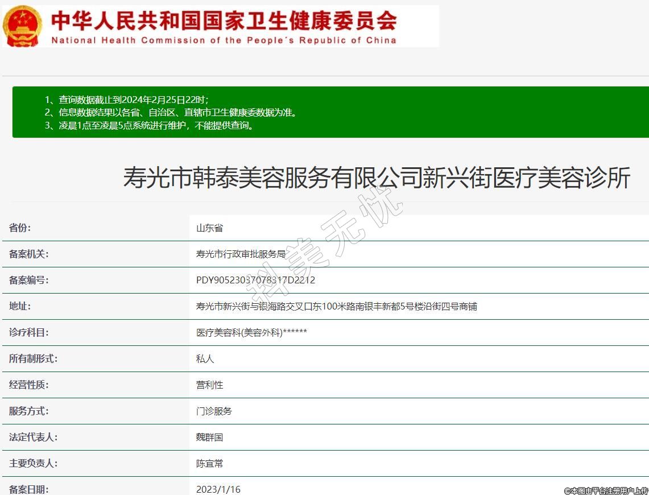
Task: Click the clinic name heading
Action: (377, 178)
